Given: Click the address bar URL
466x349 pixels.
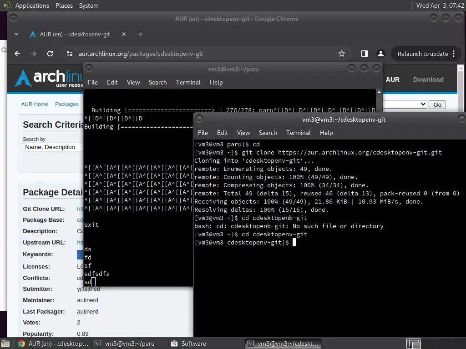Looking at the screenshot, I should [x=141, y=54].
